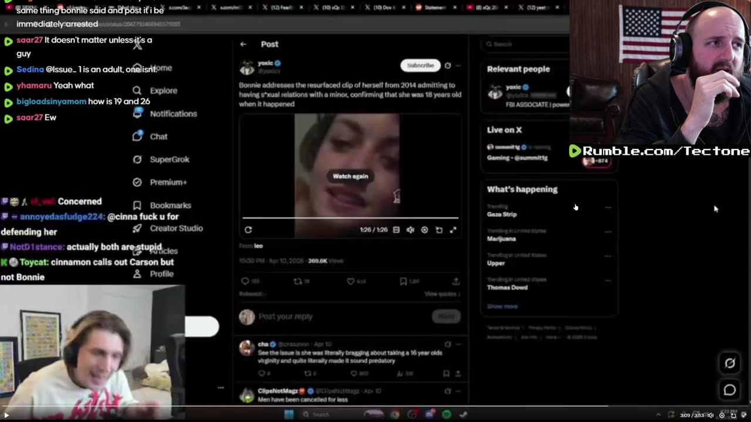
Task: Open Spotify from the taskbar
Action: coord(446,414)
